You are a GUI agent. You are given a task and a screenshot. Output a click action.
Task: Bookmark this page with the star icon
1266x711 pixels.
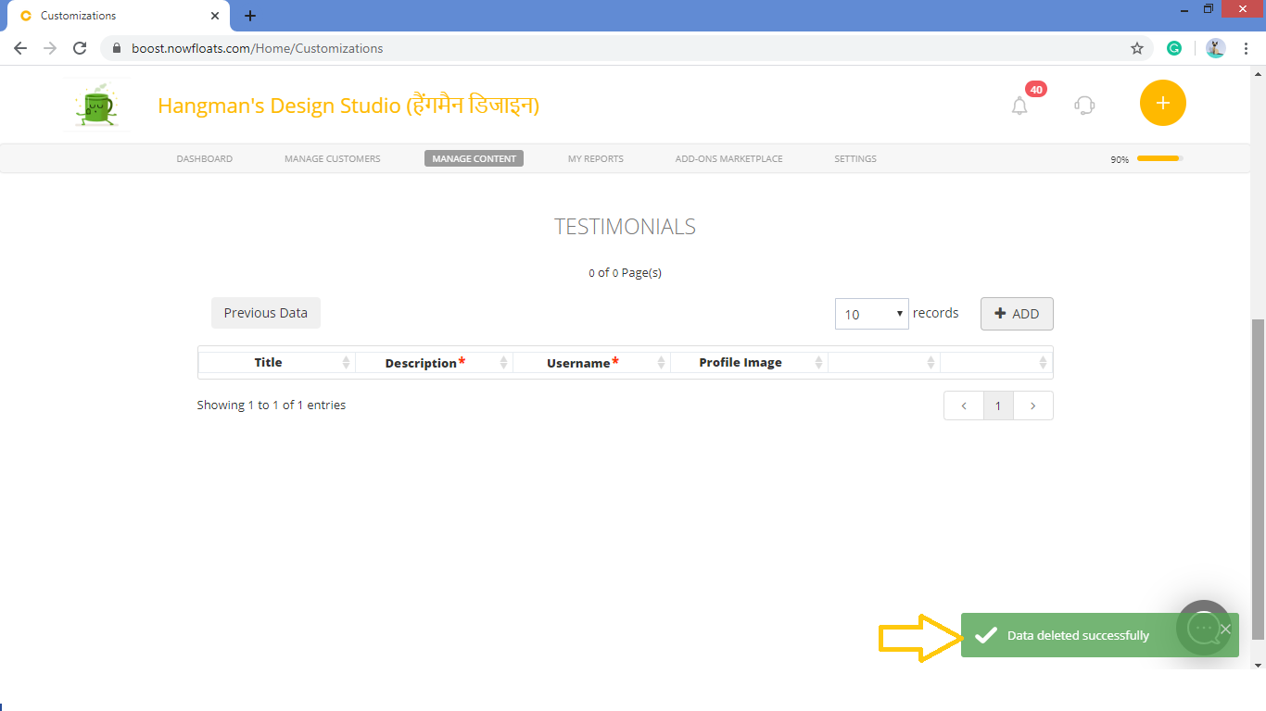coord(1137,48)
